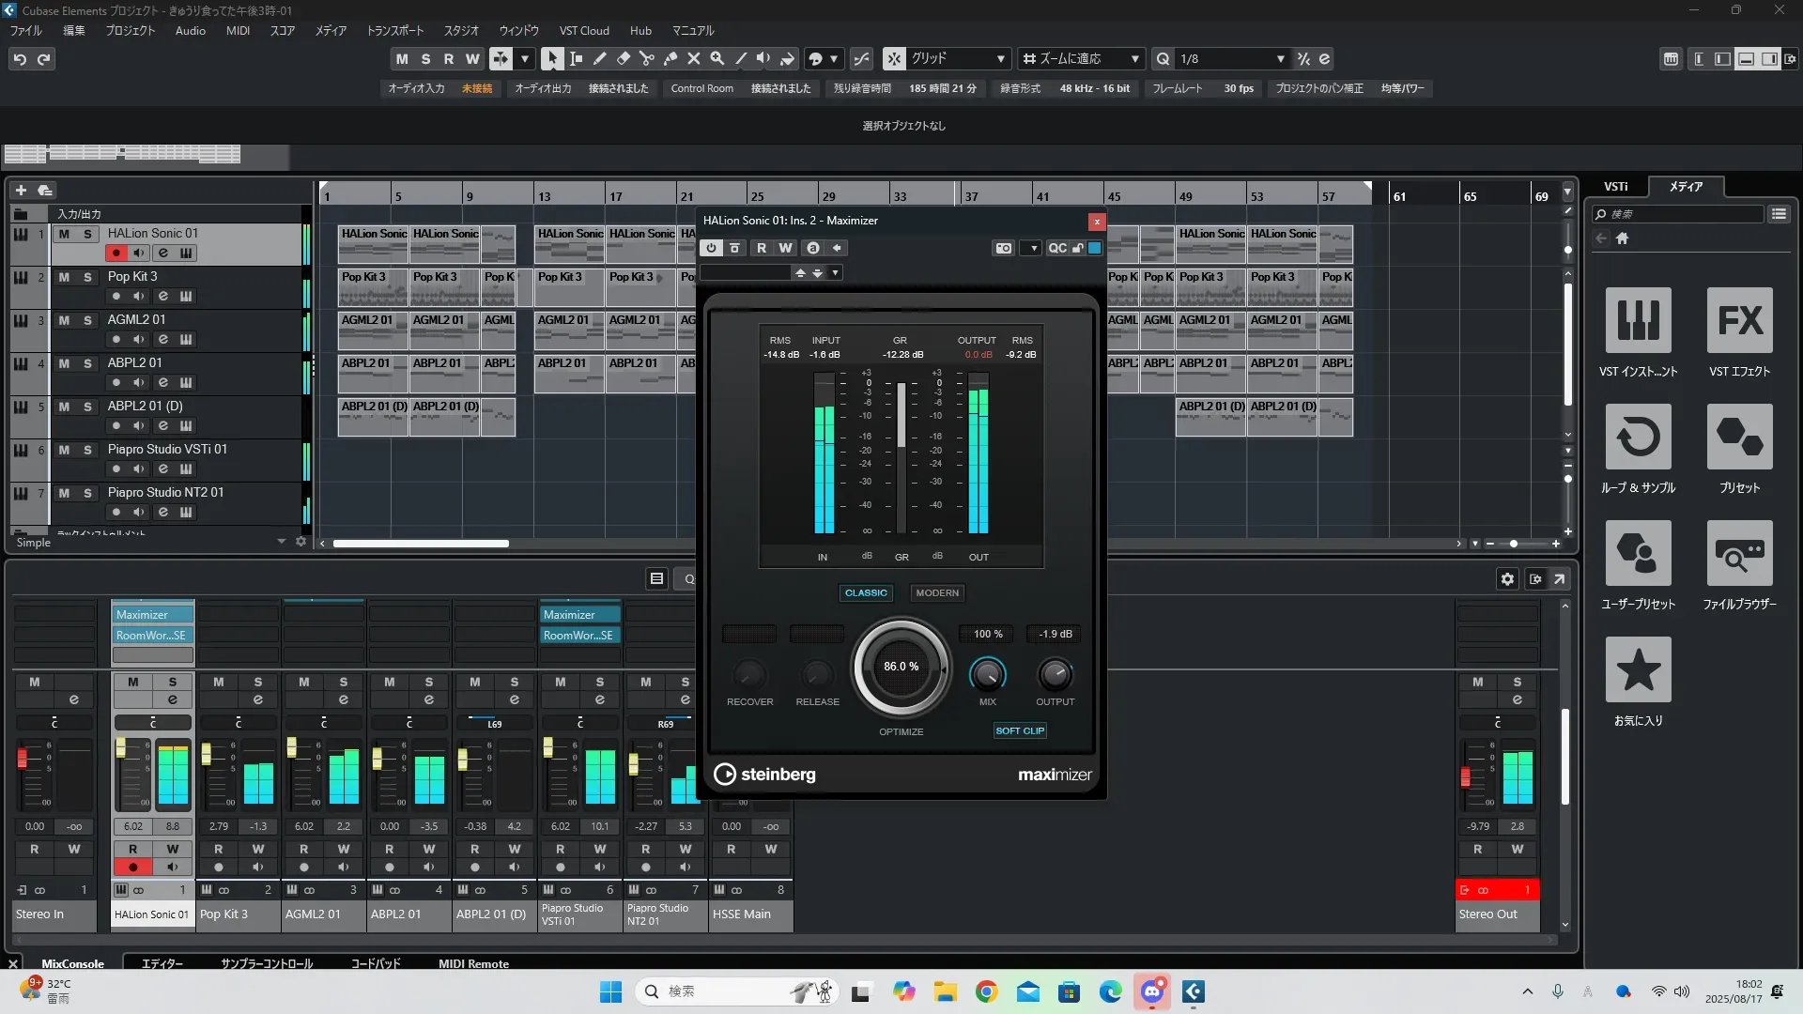Enable SOFT CLIP on Maximizer
This screenshot has width=1803, height=1014.
tap(1020, 730)
